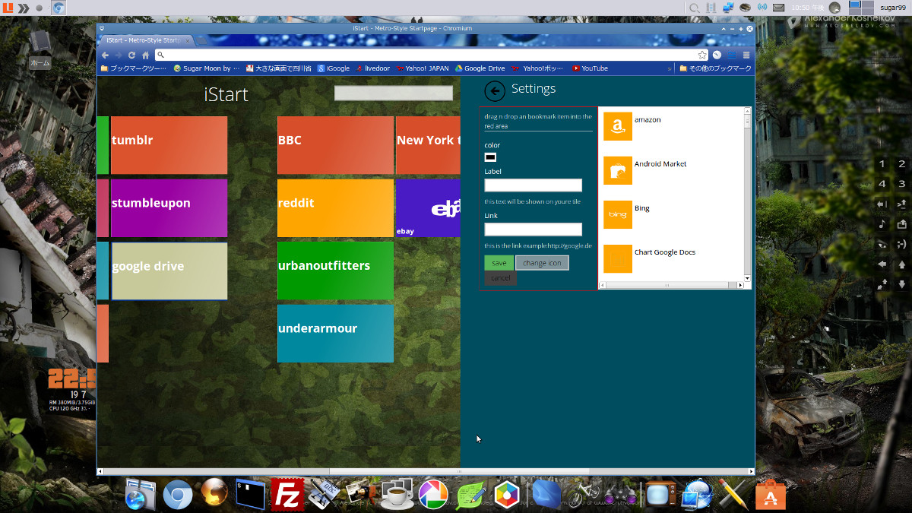Choose the Bing icon in the list

click(618, 214)
